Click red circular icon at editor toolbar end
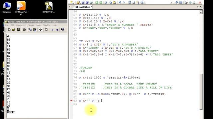Screen dimensions: 213x119 (200, 2)
